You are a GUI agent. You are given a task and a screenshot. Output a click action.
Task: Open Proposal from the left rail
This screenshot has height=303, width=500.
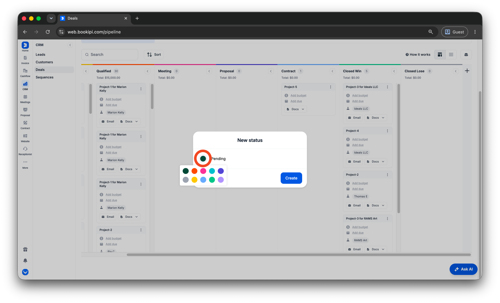click(x=25, y=112)
